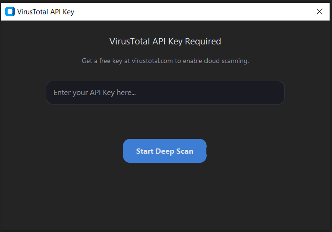This screenshot has width=332, height=232.
Task: Click the 'VirusTotal API Key' window title
Action: coord(45,12)
